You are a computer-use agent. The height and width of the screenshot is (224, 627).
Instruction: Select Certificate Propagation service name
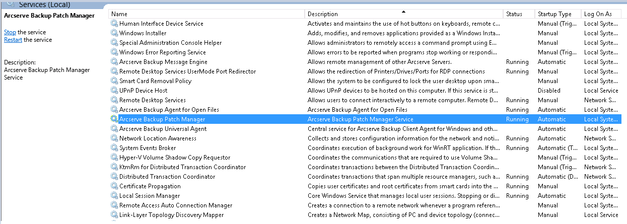click(x=150, y=186)
